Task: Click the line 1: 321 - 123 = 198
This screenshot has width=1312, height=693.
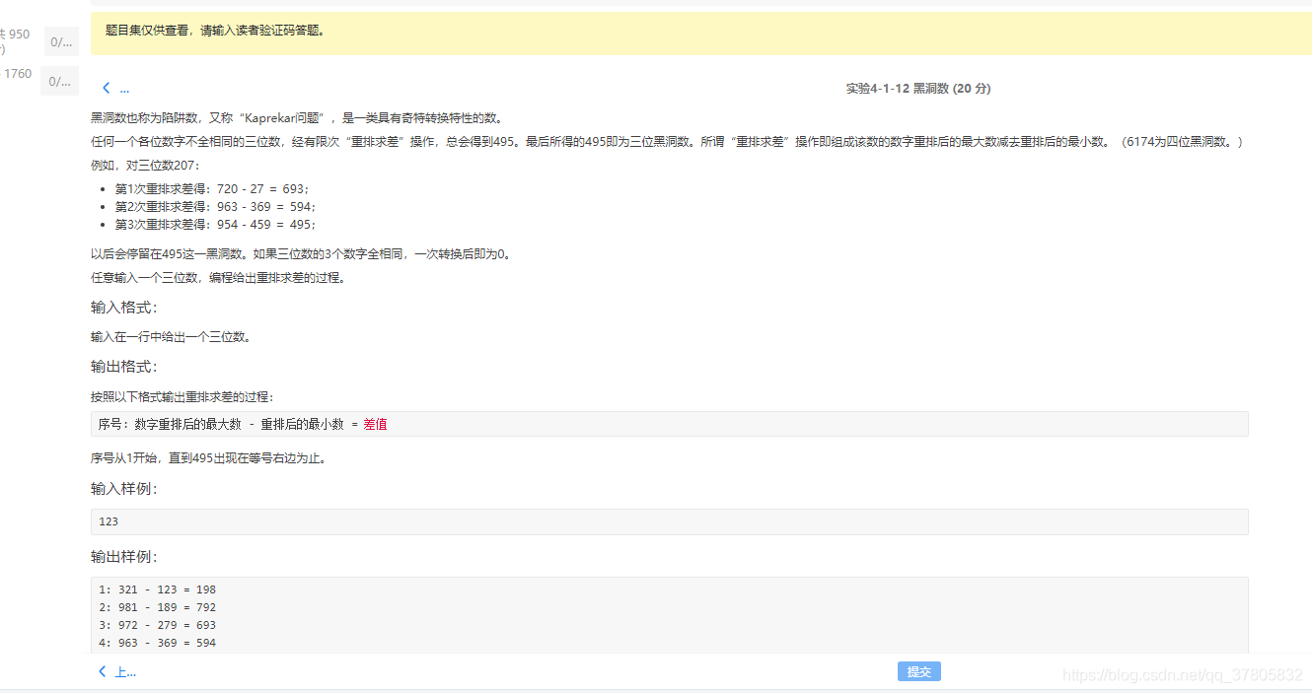Action: (158, 589)
